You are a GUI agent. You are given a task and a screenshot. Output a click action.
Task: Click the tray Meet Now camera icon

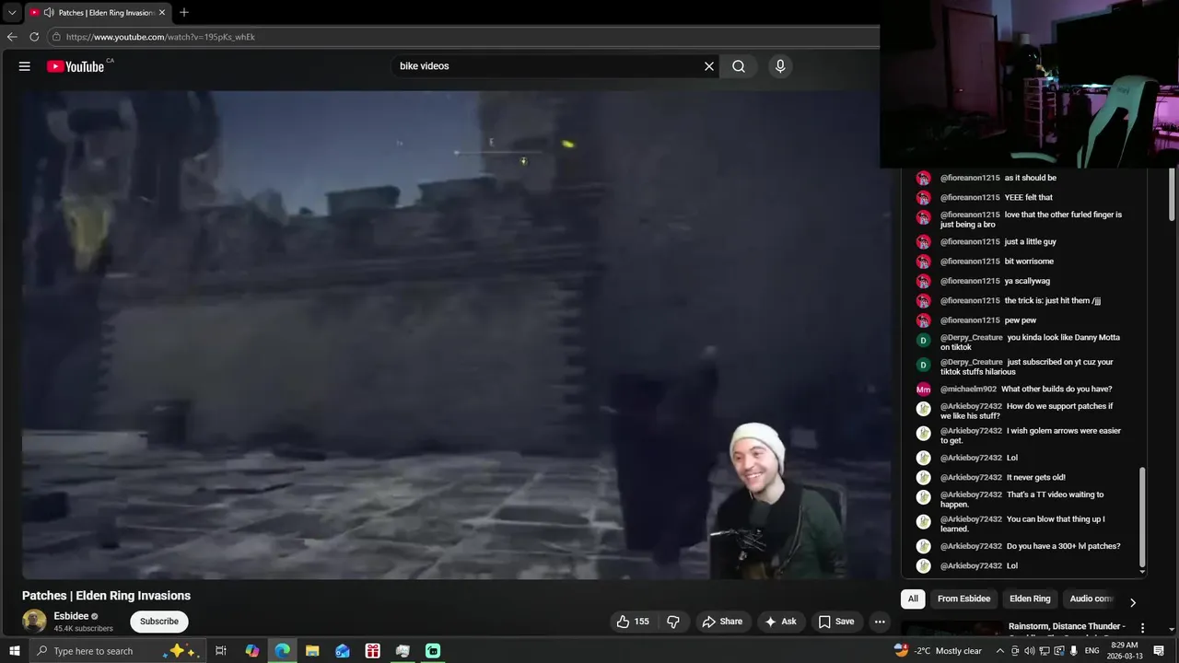coord(1015,651)
